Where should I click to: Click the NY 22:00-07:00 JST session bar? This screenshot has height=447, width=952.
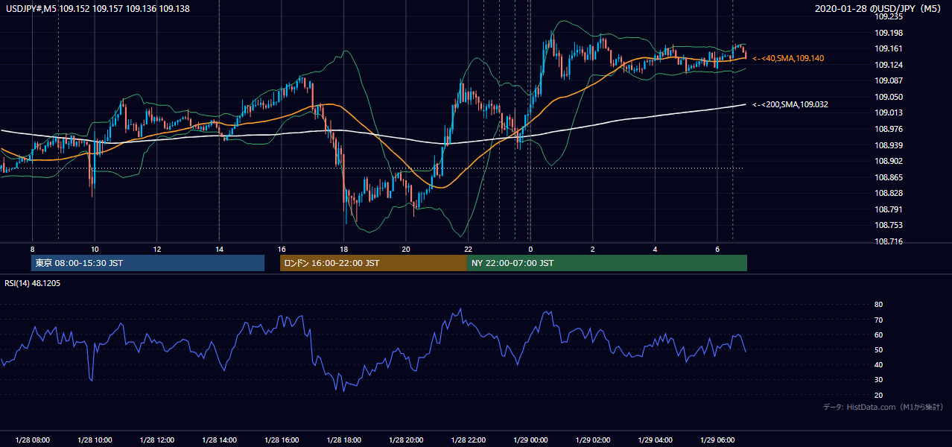[x=607, y=263]
